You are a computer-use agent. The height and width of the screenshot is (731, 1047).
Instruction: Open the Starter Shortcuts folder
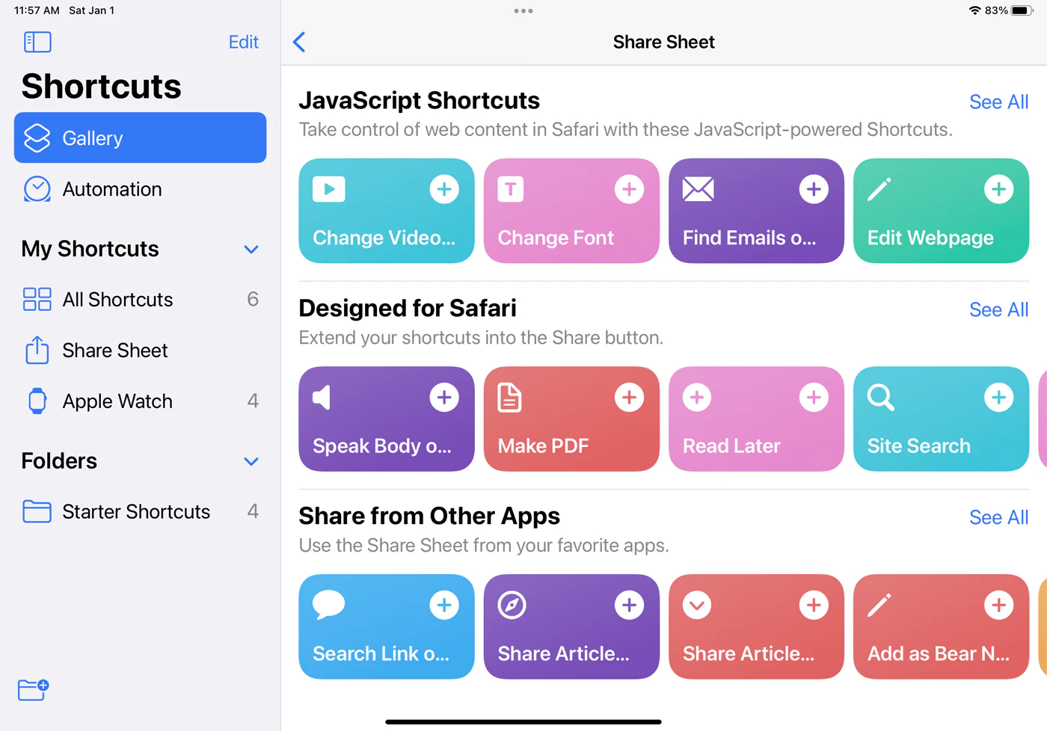(x=136, y=512)
